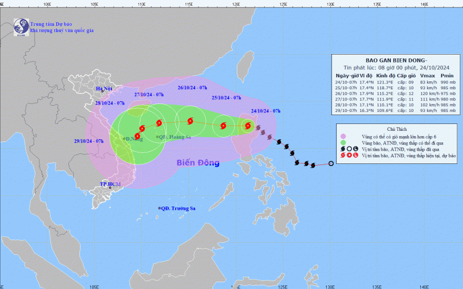Click the "QĐ. Trường Sa" label text

178,209
